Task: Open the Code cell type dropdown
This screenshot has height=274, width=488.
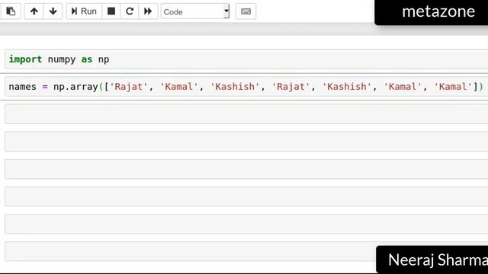Action: click(195, 12)
